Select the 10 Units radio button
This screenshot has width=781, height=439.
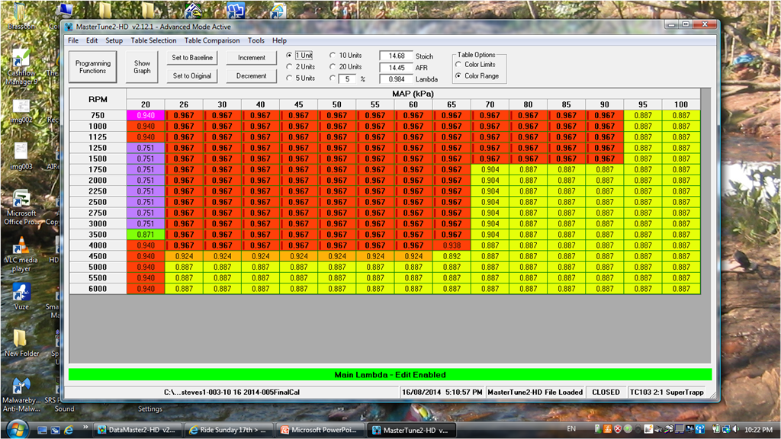point(333,55)
